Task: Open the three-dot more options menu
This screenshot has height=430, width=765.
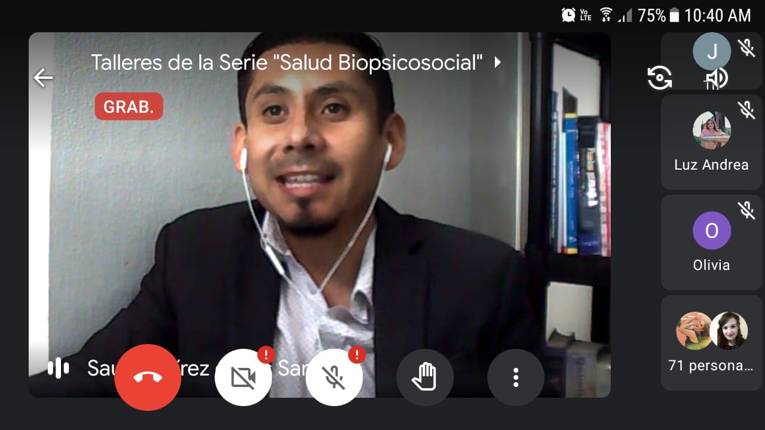Action: pyautogui.click(x=516, y=377)
